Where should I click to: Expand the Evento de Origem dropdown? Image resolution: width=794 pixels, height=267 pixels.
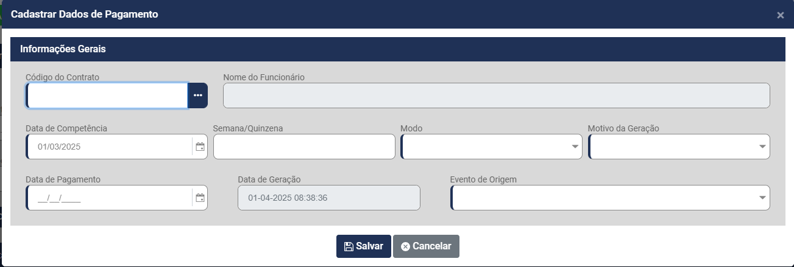click(762, 198)
